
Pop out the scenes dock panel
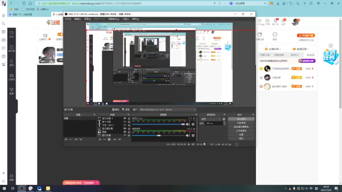(x=94, y=114)
